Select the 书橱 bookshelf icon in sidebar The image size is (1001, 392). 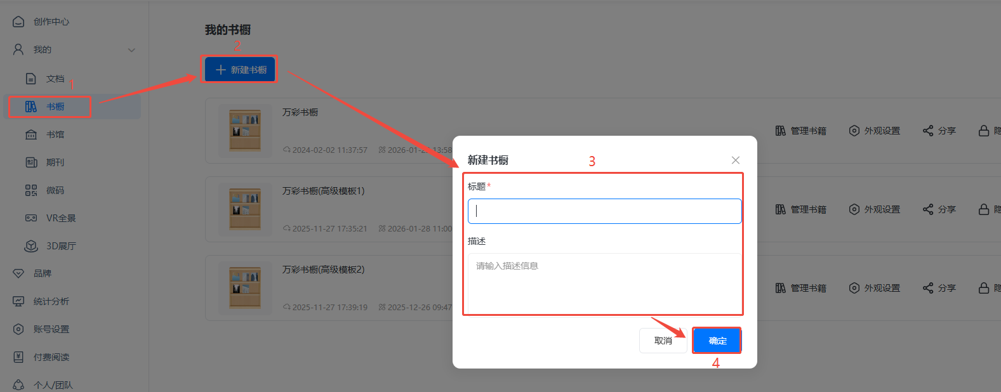(30, 107)
